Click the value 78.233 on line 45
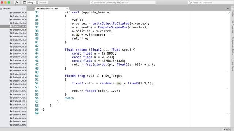Image resolution: width=234 pixels, height=131 pixels. 107,57
